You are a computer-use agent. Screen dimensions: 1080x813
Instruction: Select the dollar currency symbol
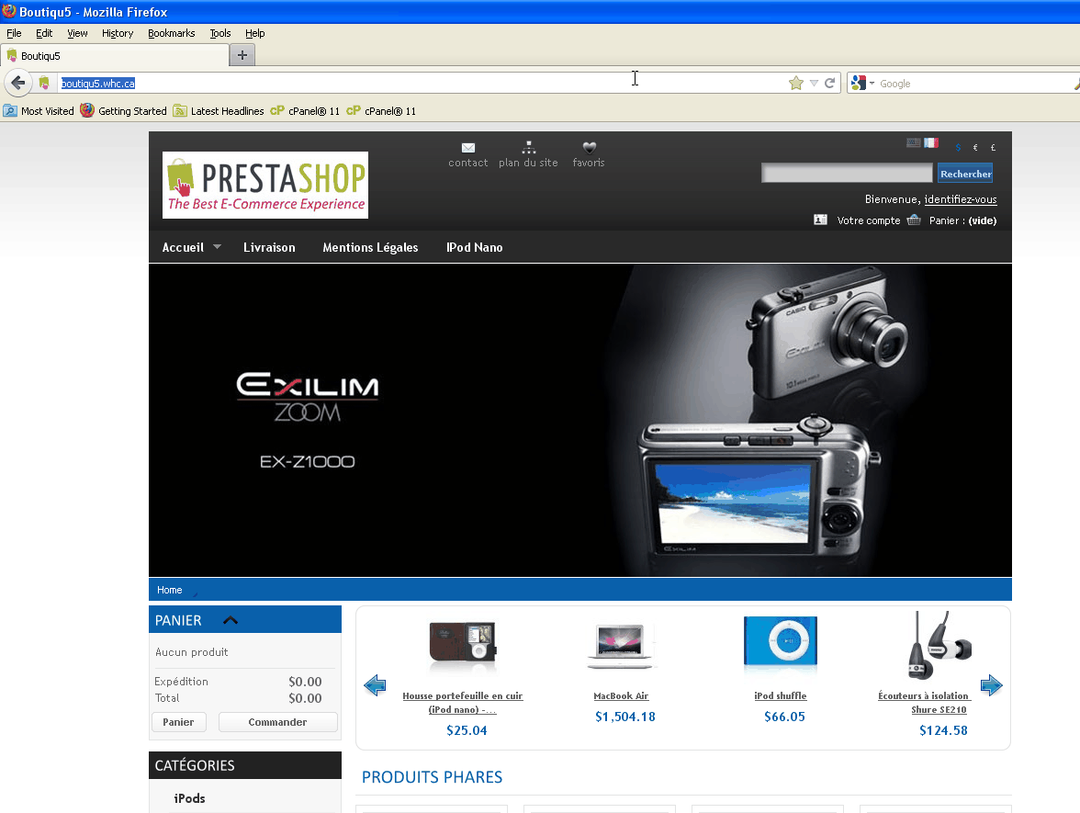coord(958,147)
